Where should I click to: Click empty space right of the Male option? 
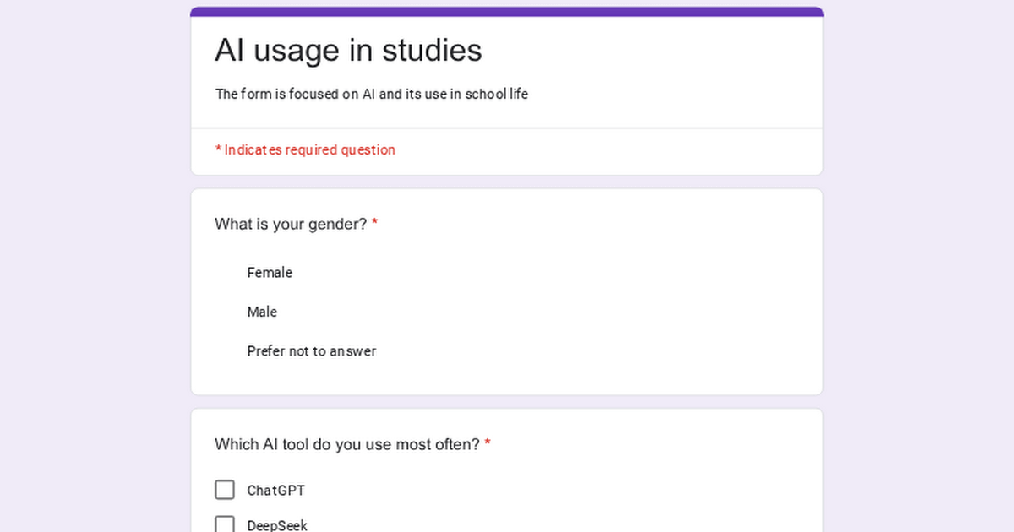(x=549, y=312)
